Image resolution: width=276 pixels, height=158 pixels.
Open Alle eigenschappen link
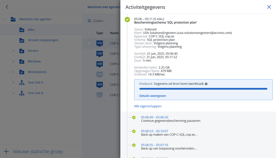pos(148,106)
